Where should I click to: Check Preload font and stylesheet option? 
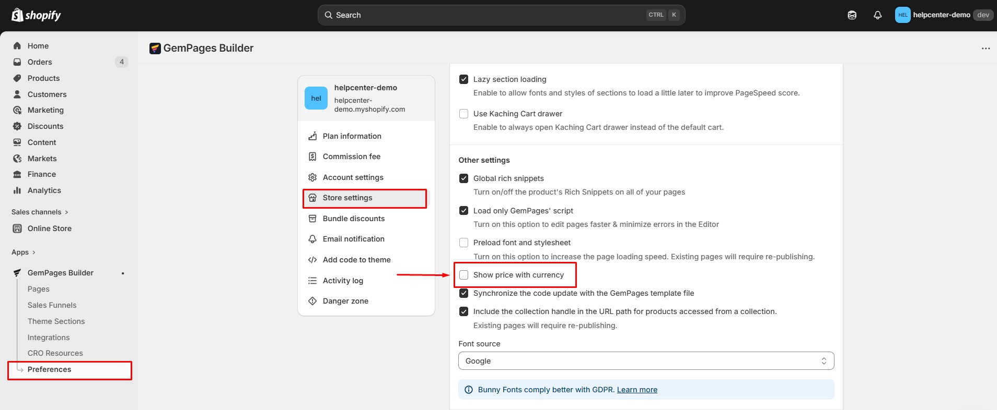pos(463,243)
